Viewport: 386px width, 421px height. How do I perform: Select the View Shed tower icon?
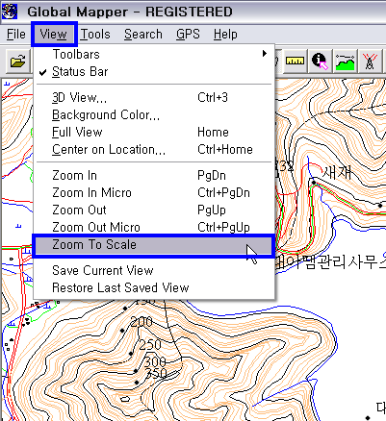click(x=370, y=61)
